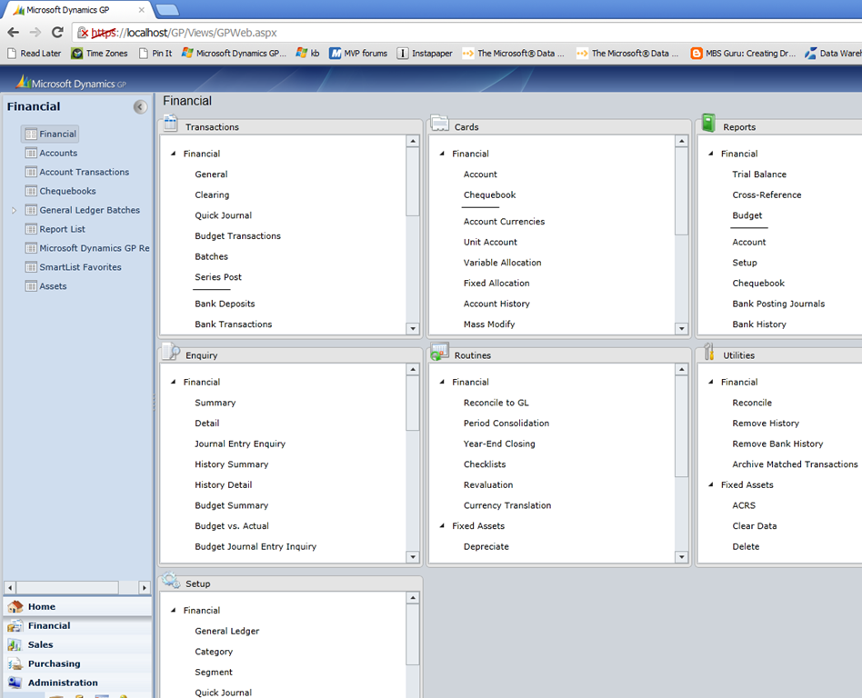The width and height of the screenshot is (862, 698).
Task: Open Journal Entry Enquiry
Action: [240, 444]
